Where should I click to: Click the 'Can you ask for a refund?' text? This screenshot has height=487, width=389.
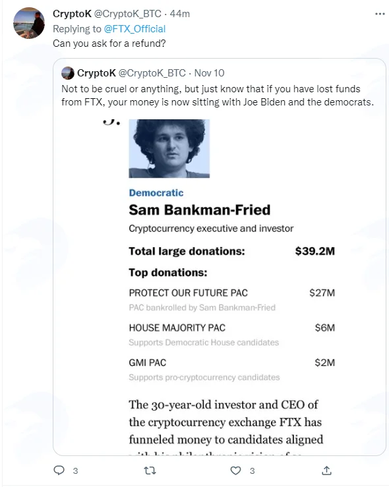(109, 43)
